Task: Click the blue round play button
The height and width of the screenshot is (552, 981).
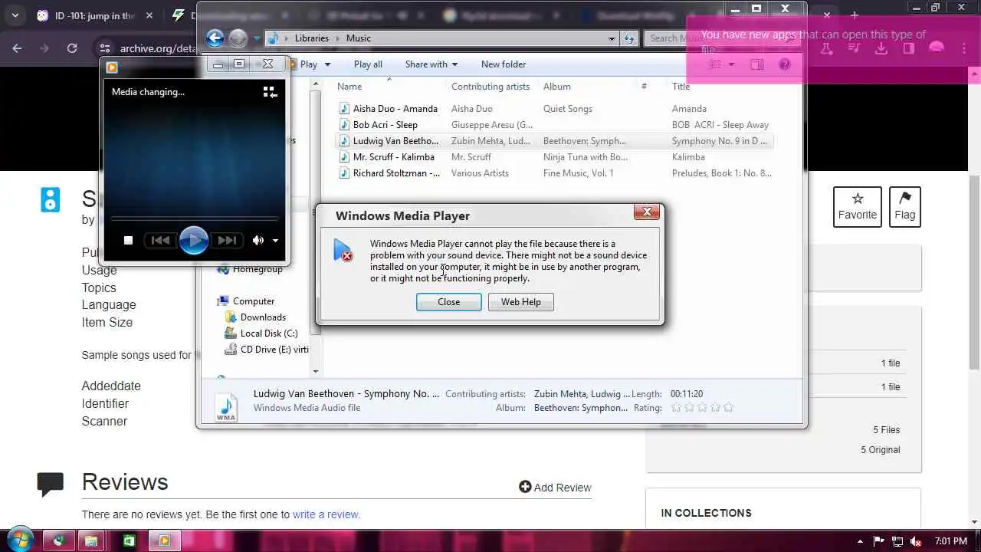Action: click(x=193, y=241)
